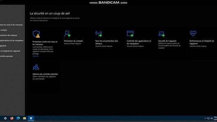Open 'Options de contrôle parental' tile title
The height and width of the screenshot is (122, 217).
45,74
